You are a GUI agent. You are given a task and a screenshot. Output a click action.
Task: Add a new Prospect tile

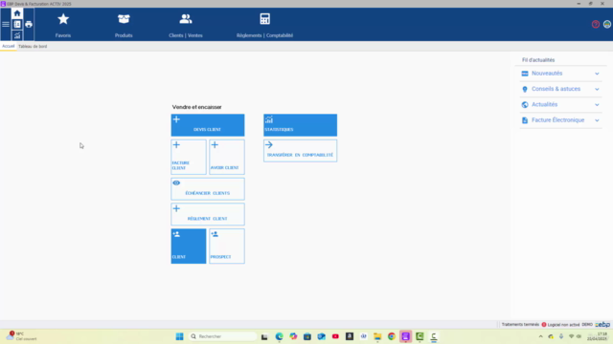(227, 247)
